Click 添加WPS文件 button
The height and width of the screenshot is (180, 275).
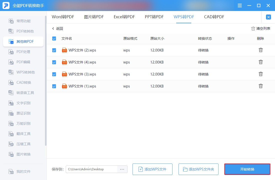point(152,169)
